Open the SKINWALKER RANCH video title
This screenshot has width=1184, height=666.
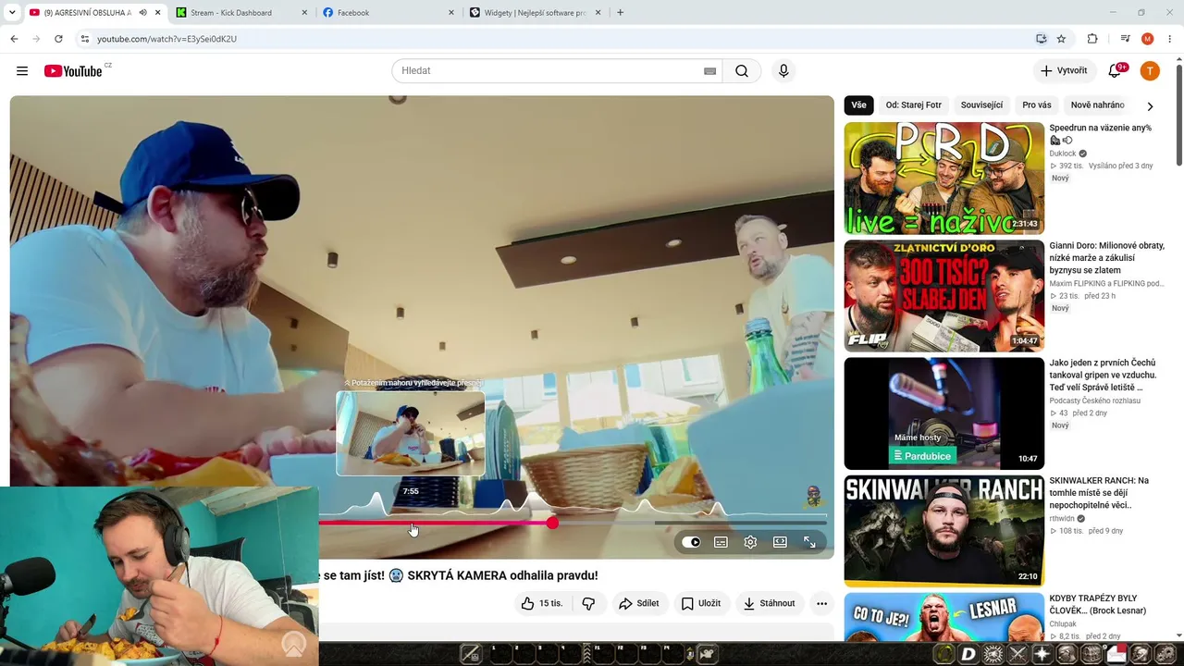[1099, 493]
